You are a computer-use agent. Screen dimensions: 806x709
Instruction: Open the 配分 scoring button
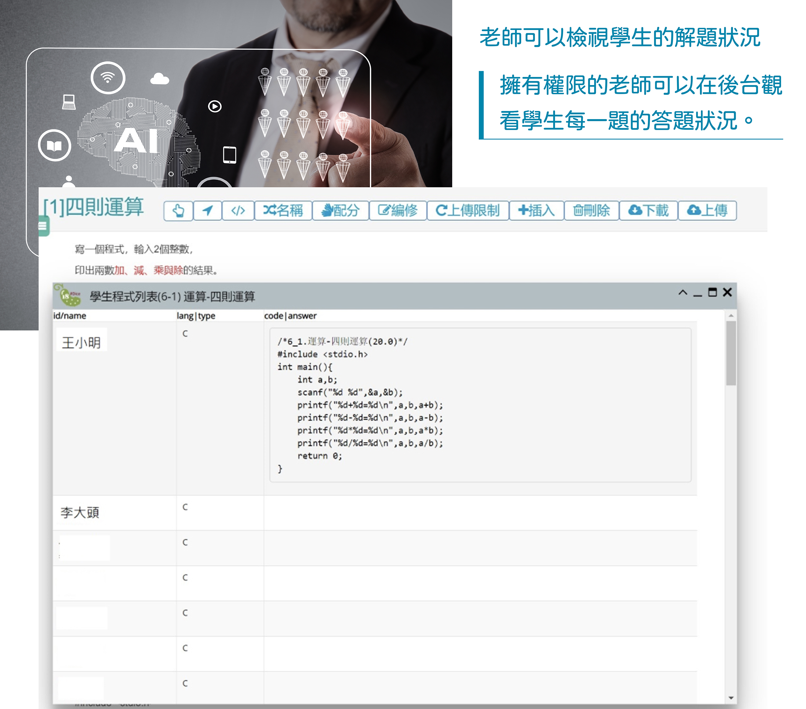(340, 211)
